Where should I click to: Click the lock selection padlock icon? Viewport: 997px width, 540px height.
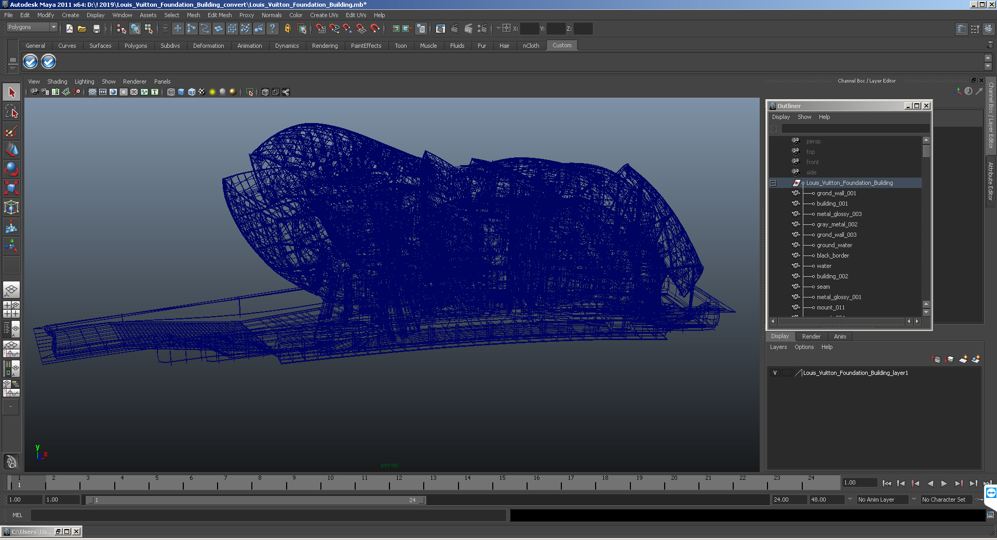(287, 29)
